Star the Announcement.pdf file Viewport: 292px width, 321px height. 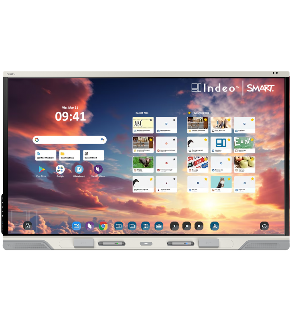pos(174,159)
